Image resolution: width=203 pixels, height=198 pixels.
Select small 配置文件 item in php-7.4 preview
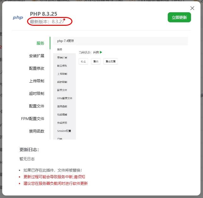pyautogui.click(x=62, y=90)
